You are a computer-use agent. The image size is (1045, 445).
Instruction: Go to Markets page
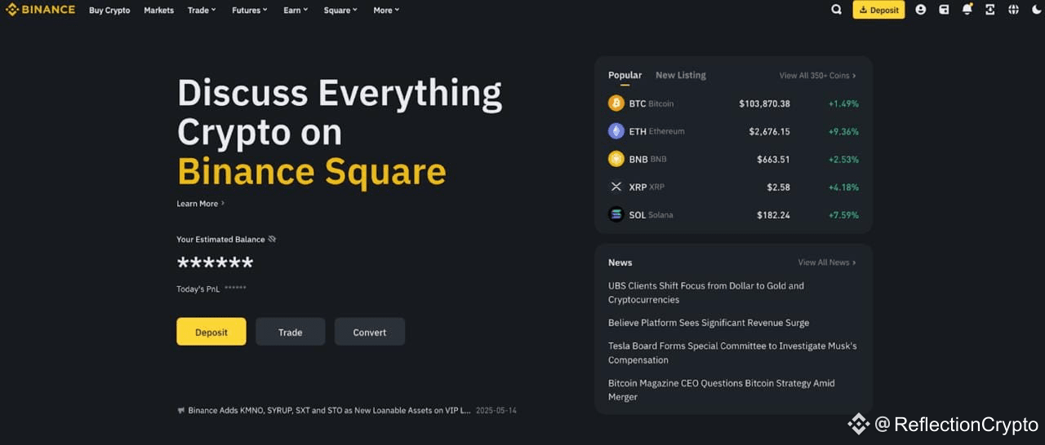click(158, 10)
